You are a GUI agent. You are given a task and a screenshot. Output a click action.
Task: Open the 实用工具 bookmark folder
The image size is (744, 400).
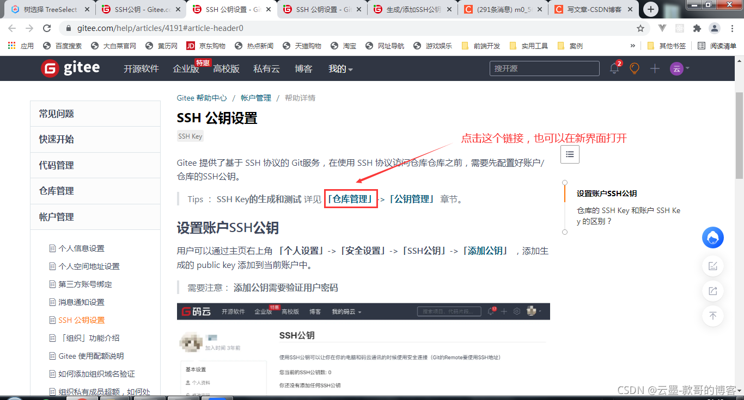528,46
